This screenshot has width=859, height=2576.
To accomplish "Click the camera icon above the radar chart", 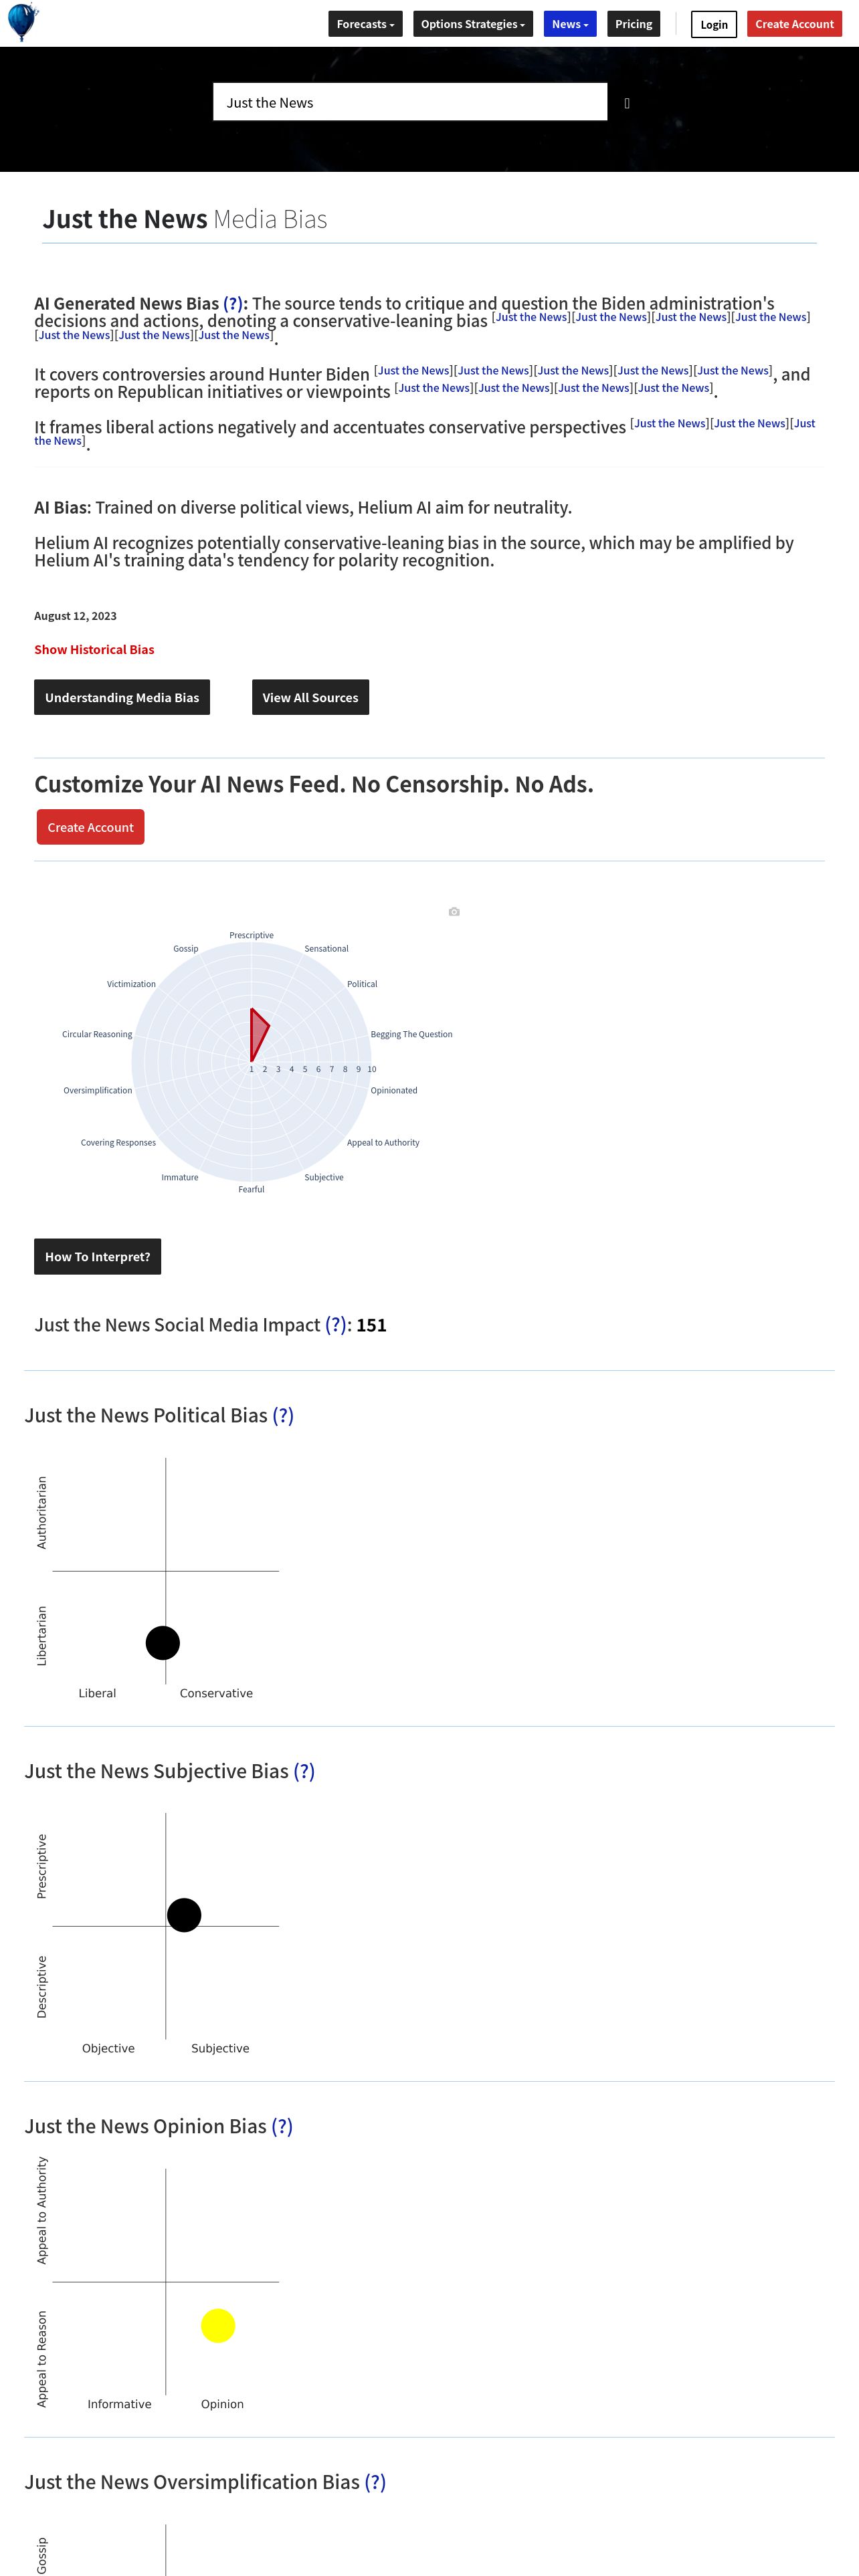I will (x=454, y=912).
